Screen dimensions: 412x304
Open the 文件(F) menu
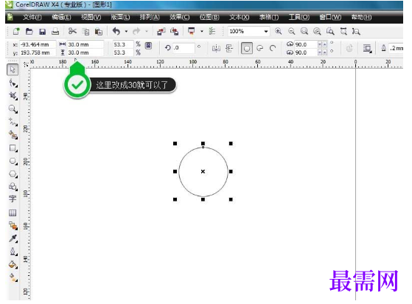click(x=32, y=18)
